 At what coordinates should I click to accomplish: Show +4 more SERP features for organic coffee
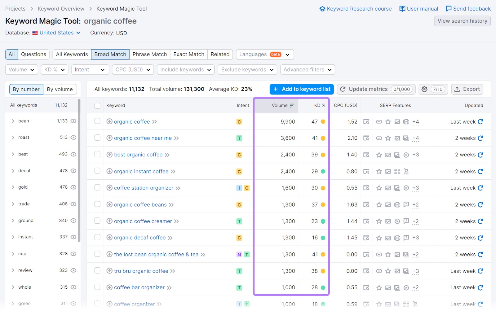pyautogui.click(x=416, y=122)
